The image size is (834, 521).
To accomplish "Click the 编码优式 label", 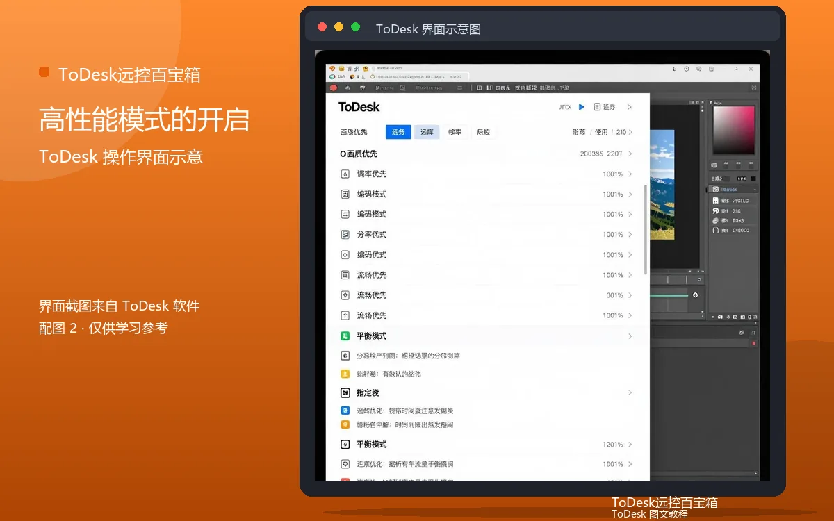I will 372,255.
